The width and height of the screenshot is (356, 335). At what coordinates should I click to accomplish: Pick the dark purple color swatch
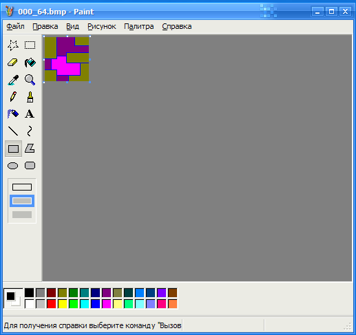pos(107,293)
